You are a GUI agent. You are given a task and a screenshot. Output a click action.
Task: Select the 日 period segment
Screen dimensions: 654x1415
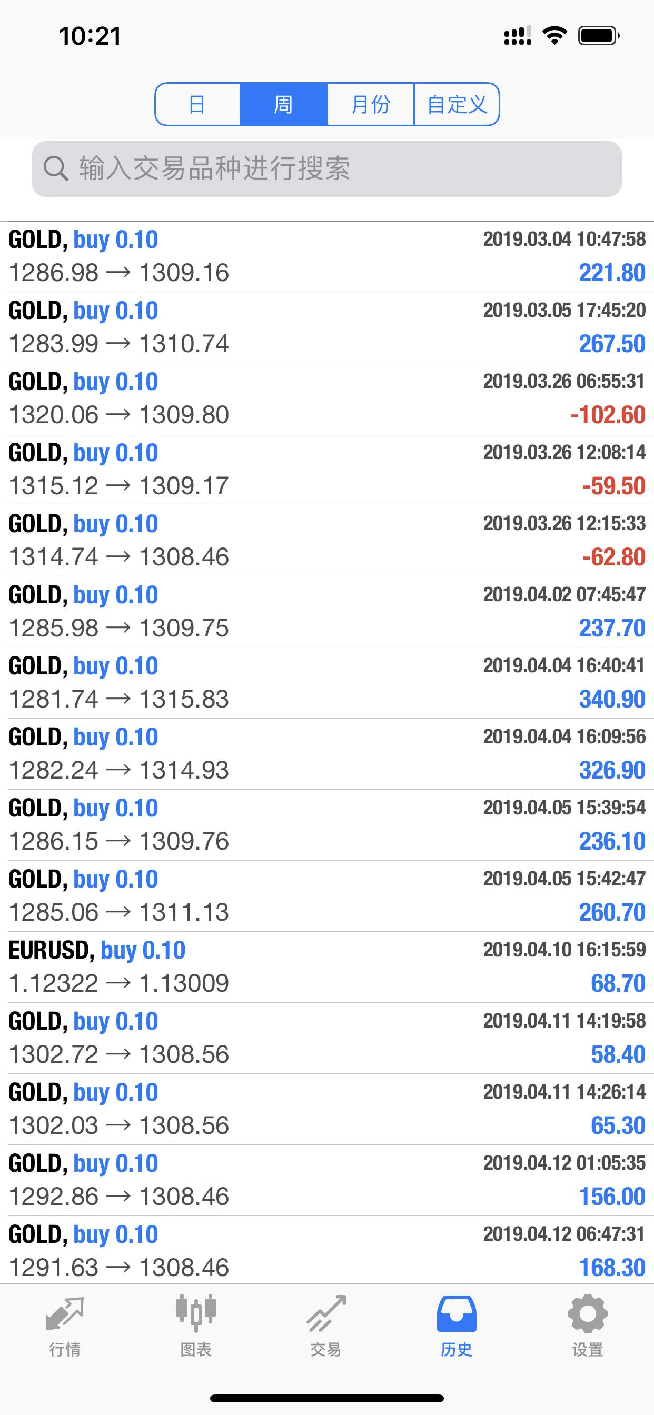[198, 104]
